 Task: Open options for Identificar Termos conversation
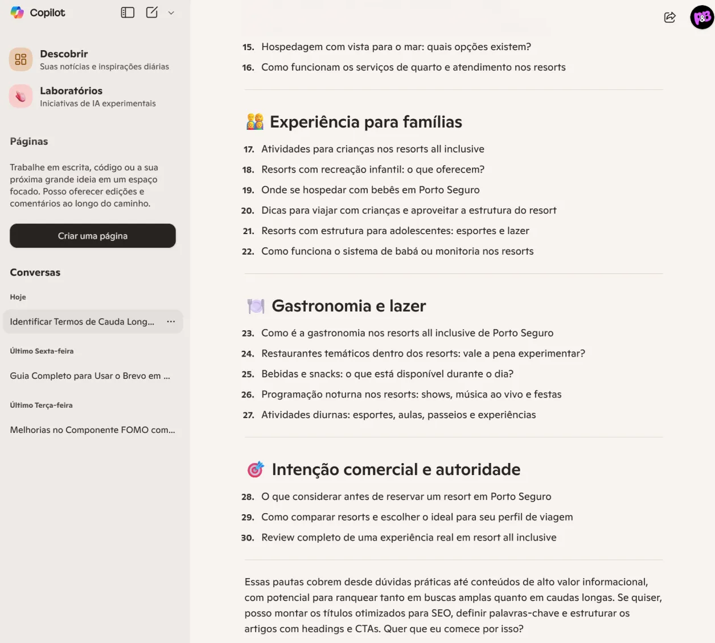(171, 322)
